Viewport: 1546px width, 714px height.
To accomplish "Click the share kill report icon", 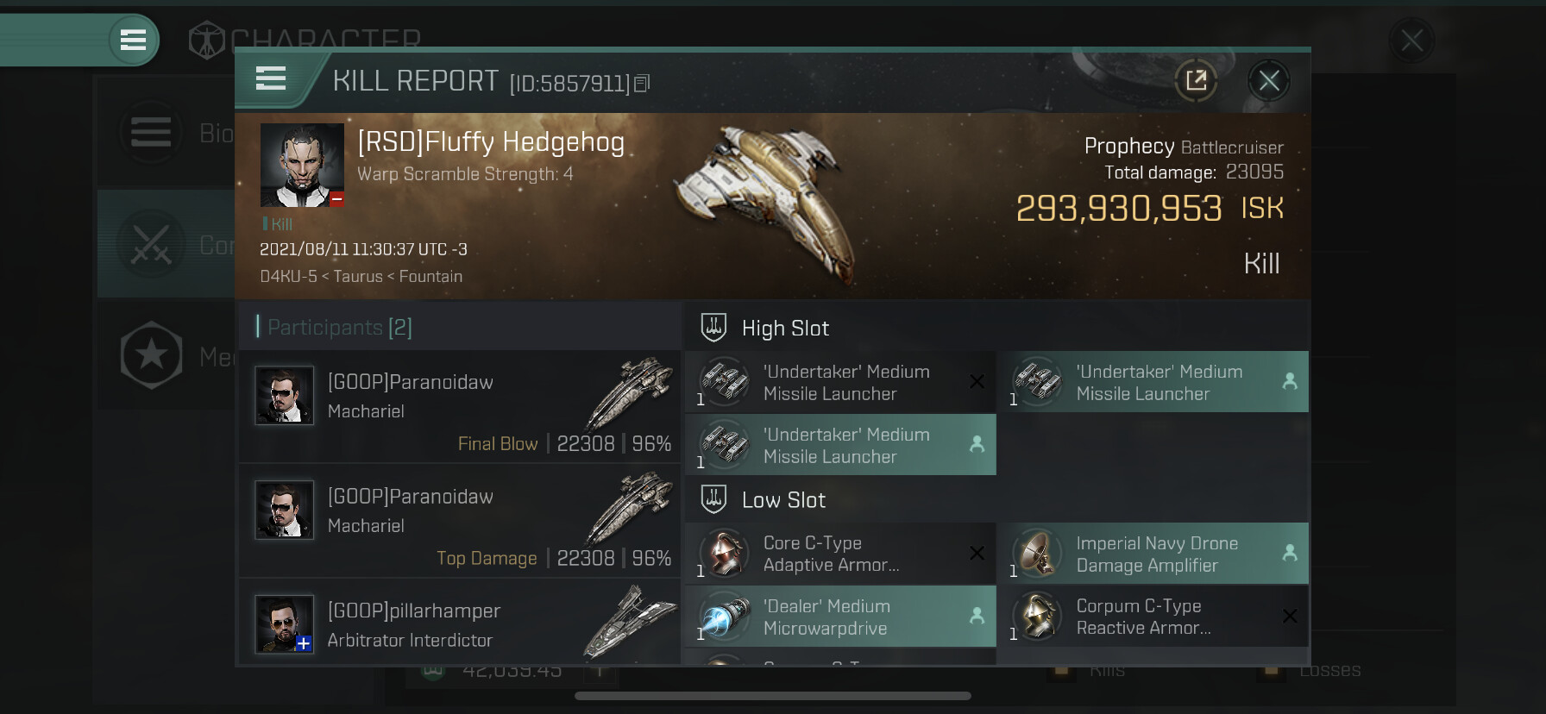I will pos(1196,81).
